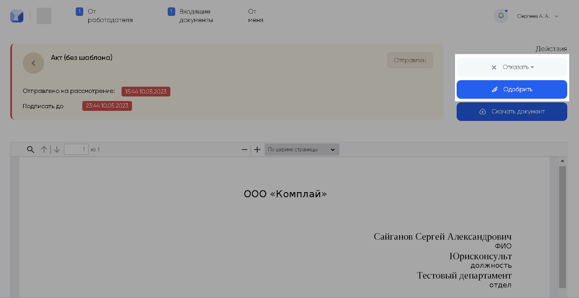
Task: Click the app logo in header
Action: (17, 16)
